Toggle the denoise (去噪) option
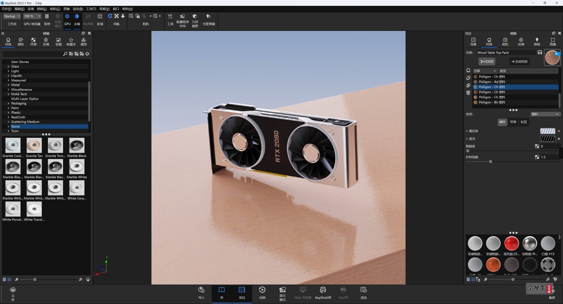563x304 pixels. point(77,19)
